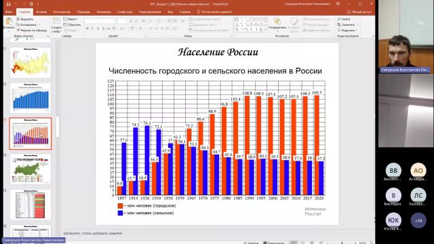Expand the Replace (Заменить) dropdown arrow
The width and height of the screenshot is (434, 244).
point(357,24)
